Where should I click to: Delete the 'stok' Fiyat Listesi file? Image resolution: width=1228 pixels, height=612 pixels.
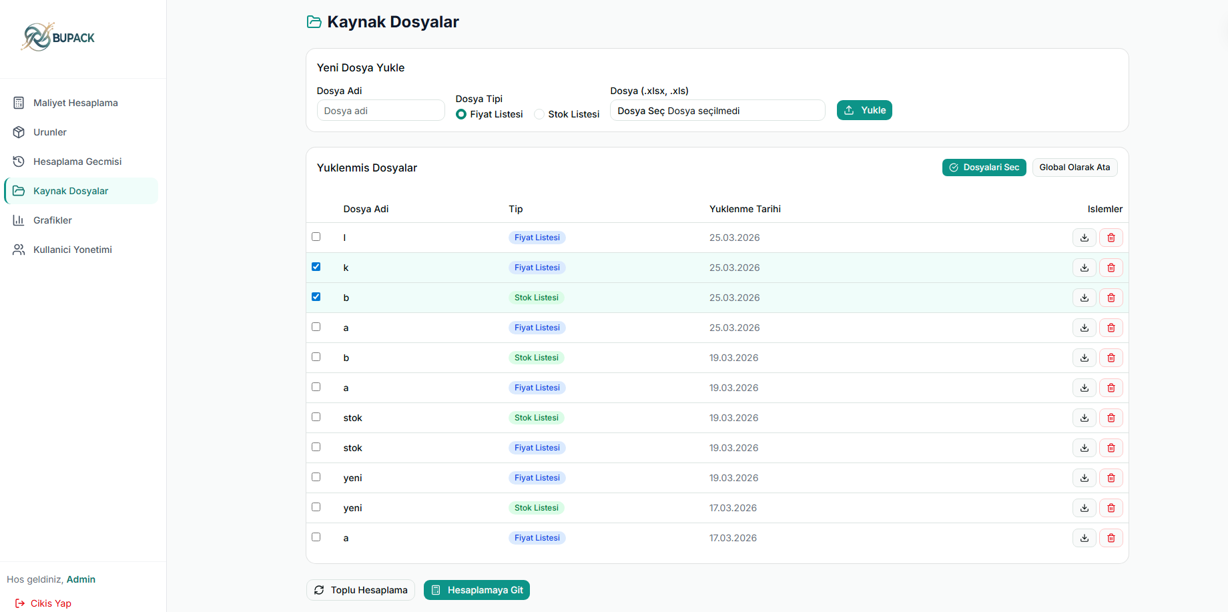click(1111, 448)
